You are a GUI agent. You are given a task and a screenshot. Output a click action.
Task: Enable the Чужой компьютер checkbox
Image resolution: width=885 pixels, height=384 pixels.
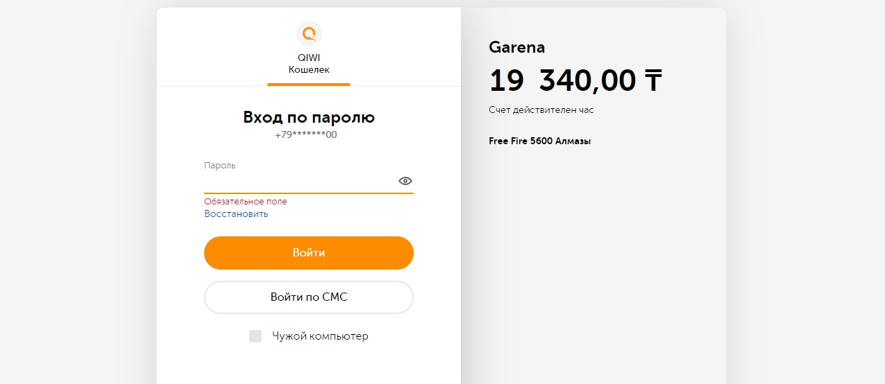pyautogui.click(x=255, y=336)
